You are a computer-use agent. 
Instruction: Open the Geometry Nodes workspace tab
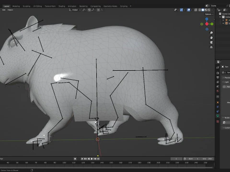click(110, 6)
